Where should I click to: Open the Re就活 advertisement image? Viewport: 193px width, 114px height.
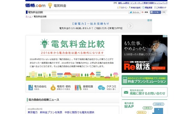144,54
